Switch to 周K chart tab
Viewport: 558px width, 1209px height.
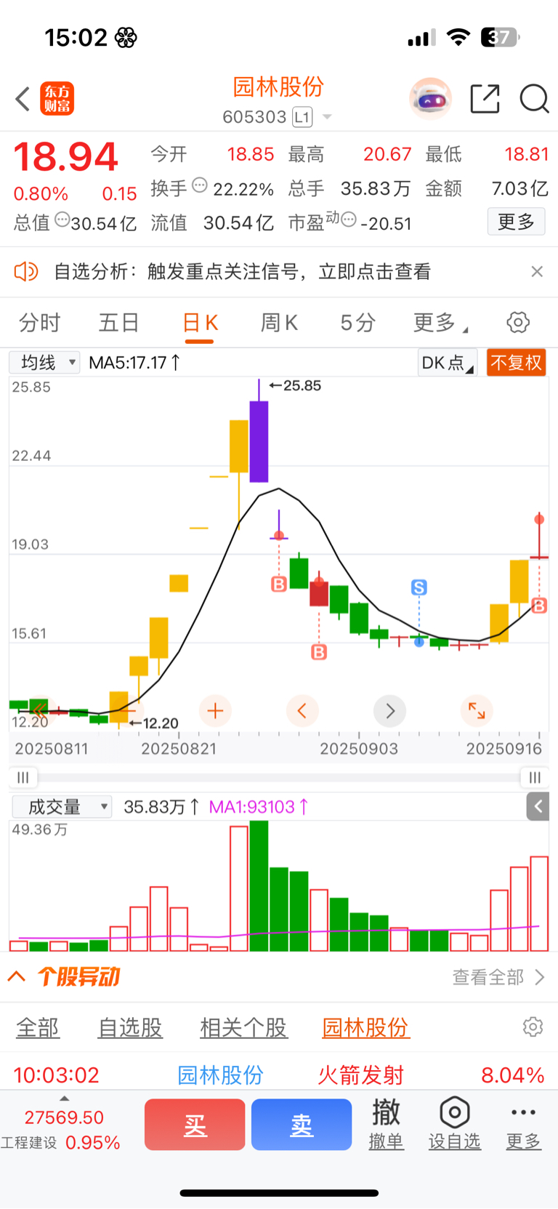pyautogui.click(x=279, y=322)
